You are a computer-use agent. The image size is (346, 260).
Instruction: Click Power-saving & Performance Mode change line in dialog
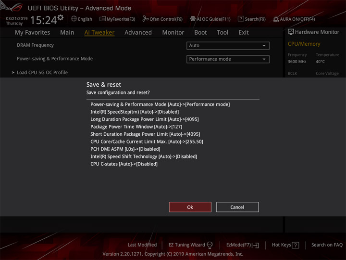click(x=160, y=104)
